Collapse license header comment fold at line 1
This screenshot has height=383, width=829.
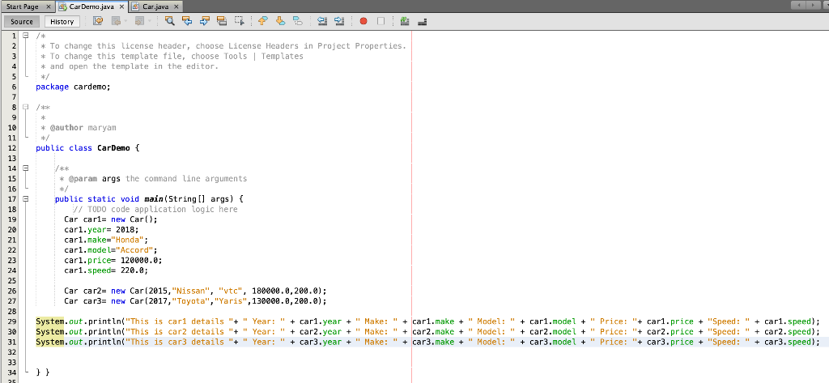coord(25,36)
